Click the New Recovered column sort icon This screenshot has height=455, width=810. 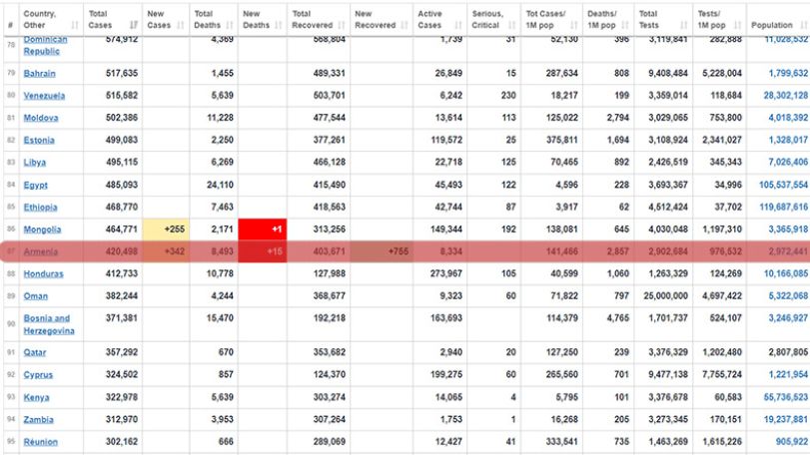point(405,25)
